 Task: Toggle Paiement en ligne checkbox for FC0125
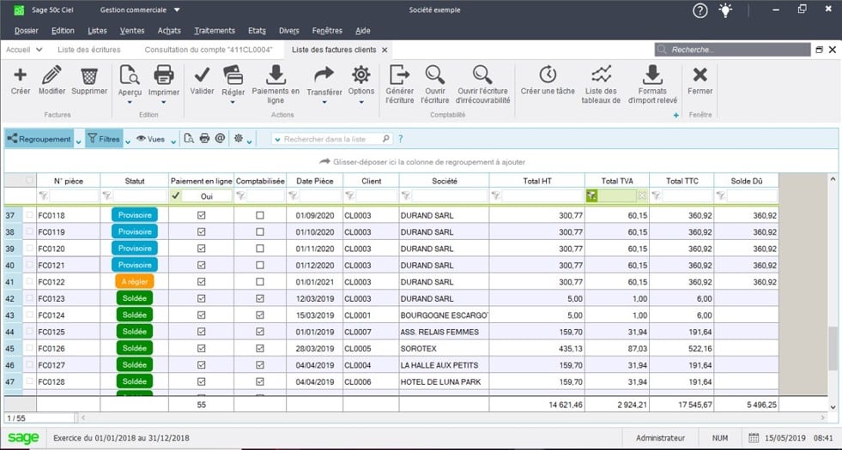(202, 332)
